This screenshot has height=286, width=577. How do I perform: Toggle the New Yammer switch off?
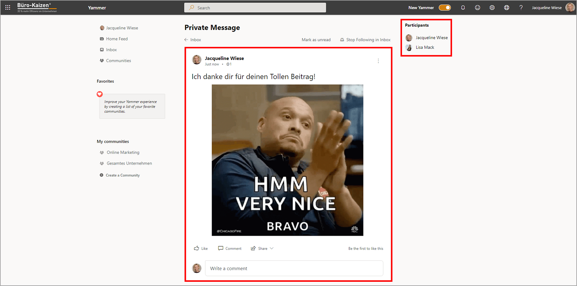pos(445,8)
